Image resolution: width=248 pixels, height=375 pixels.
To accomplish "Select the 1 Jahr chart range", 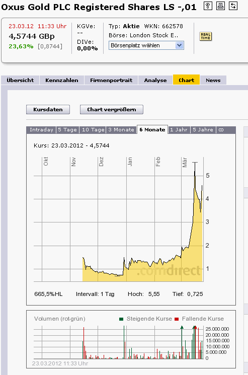I will coord(179,130).
